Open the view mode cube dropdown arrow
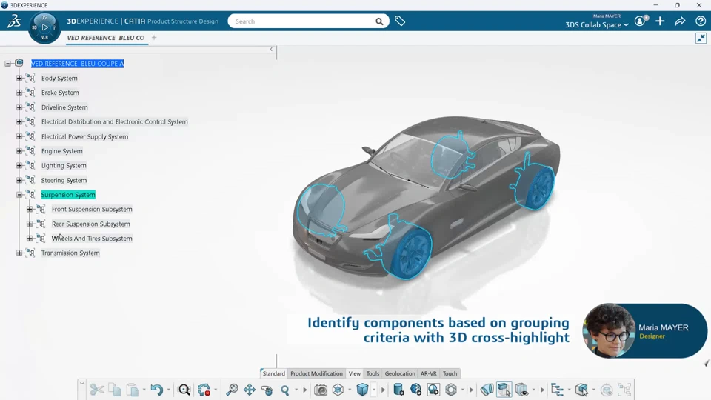This screenshot has width=711, height=400. tap(374, 390)
